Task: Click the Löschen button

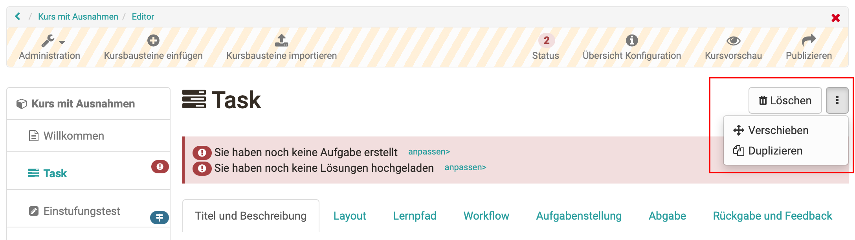Action: 785,101
